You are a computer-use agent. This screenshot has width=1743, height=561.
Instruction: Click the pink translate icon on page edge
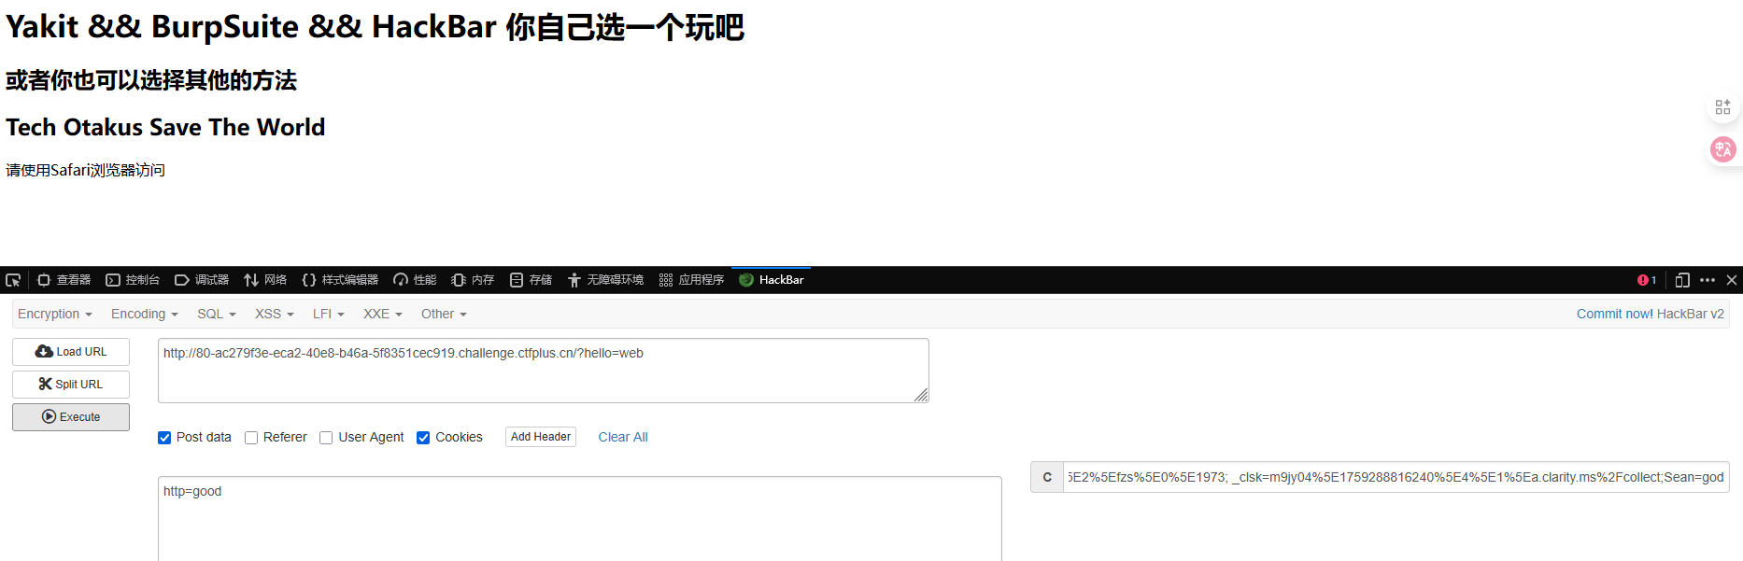click(1723, 149)
